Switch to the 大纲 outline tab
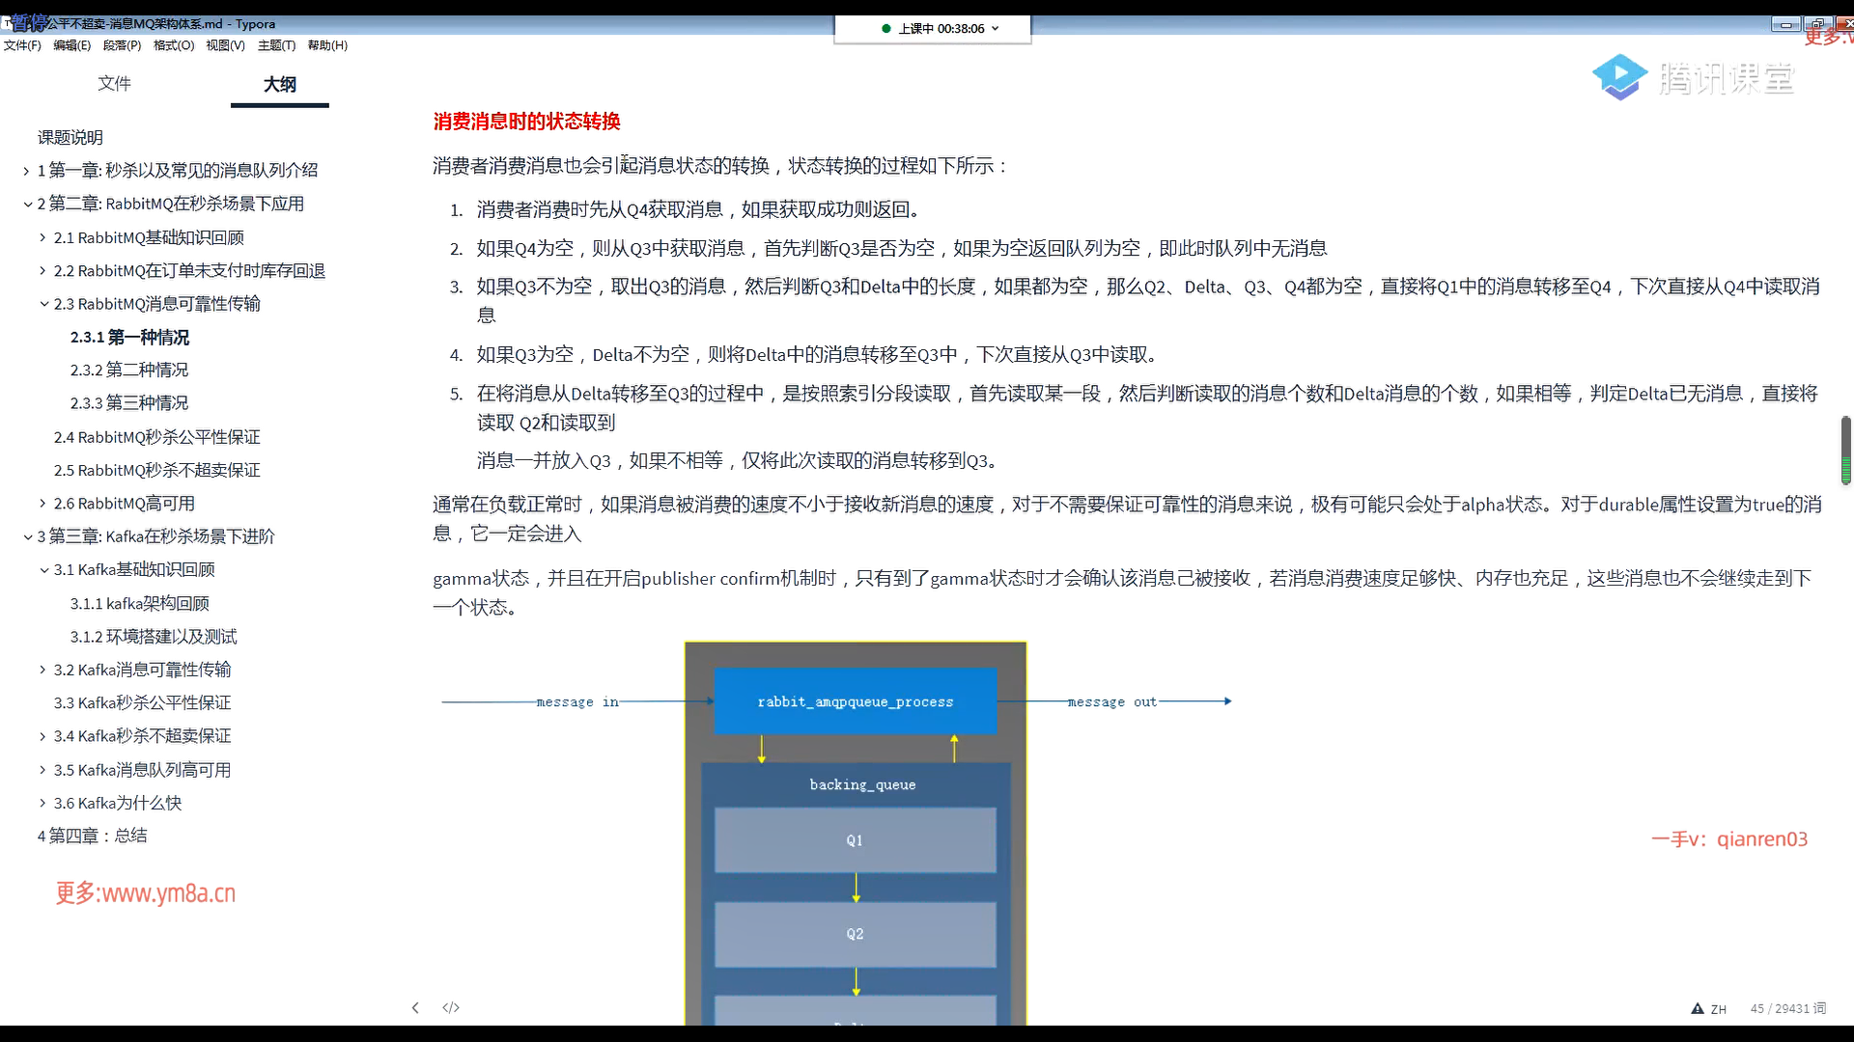1854x1042 pixels. click(x=280, y=84)
